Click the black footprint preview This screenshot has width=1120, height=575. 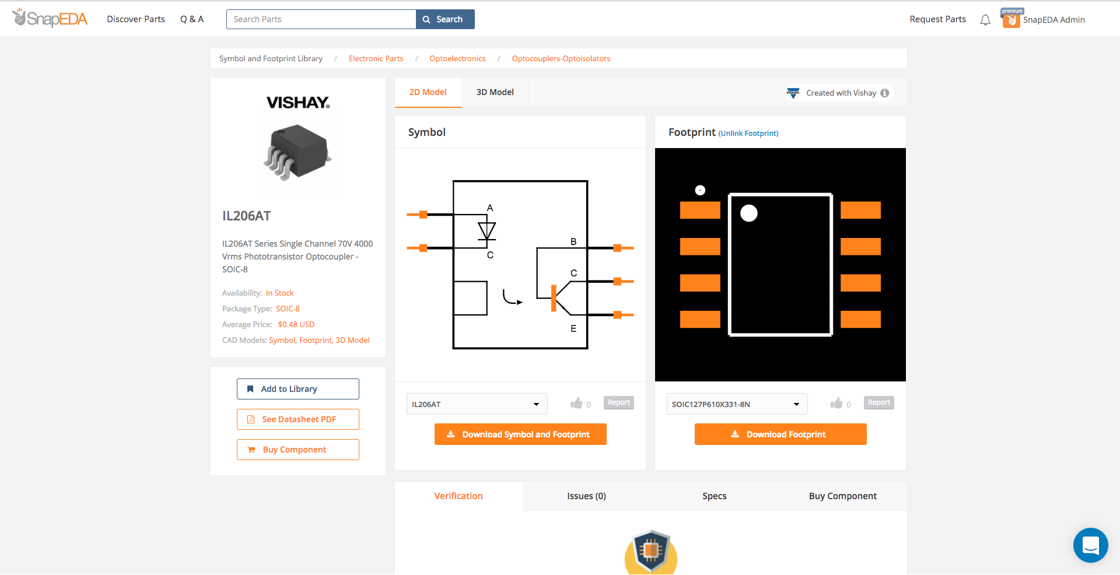[780, 265]
